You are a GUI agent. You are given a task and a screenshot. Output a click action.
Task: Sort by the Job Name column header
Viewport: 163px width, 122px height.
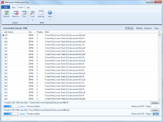click(x=16, y=32)
